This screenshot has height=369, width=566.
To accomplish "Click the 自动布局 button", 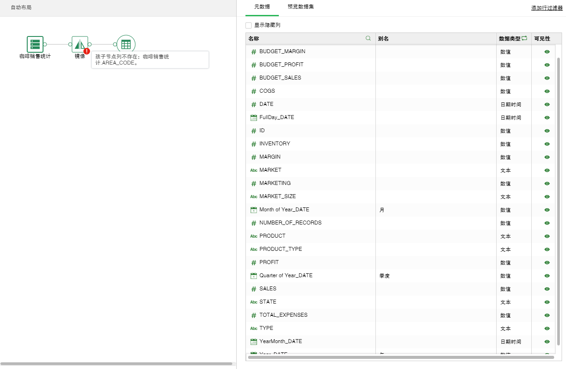I will tap(21, 8).
